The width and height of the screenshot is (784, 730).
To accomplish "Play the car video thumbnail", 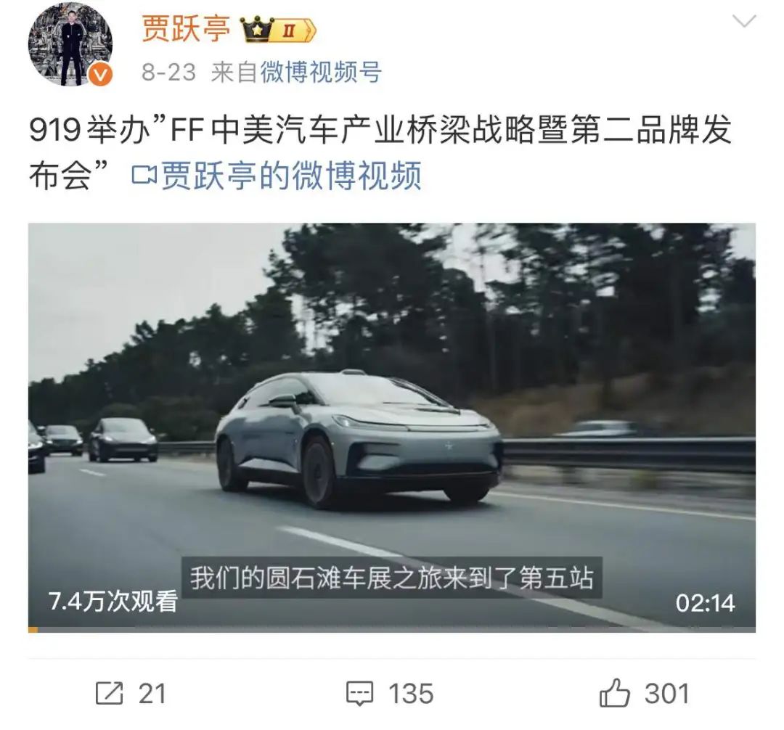I will click(x=391, y=427).
